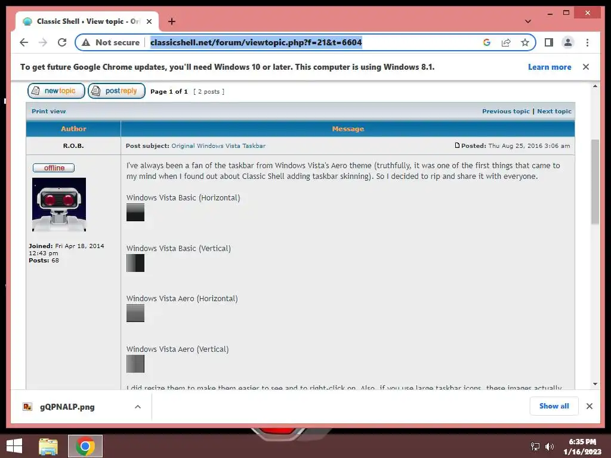Click the R.O.B. author name

click(73, 146)
